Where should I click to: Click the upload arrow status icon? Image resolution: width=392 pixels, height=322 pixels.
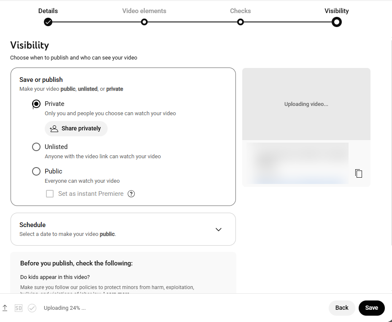pos(5,308)
